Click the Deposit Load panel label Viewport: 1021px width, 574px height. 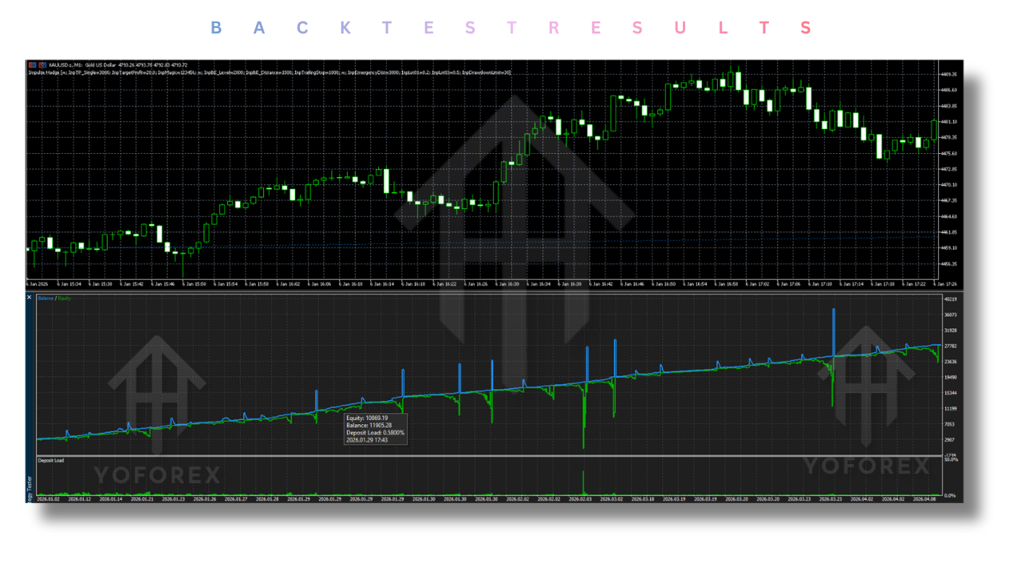tap(52, 461)
